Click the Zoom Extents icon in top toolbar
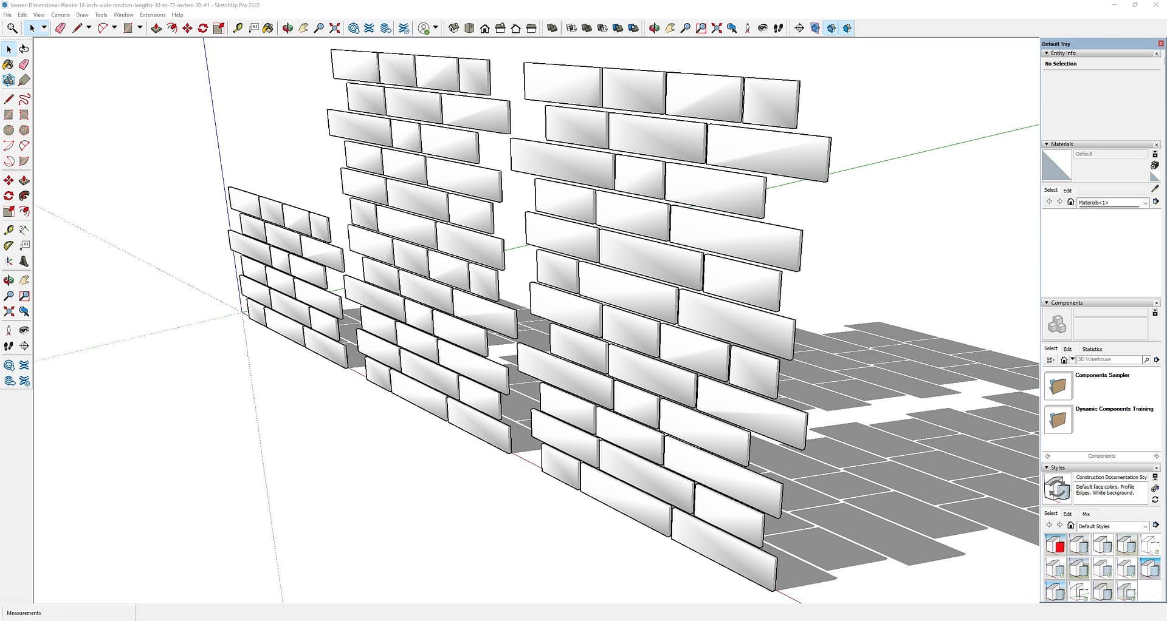 334,28
